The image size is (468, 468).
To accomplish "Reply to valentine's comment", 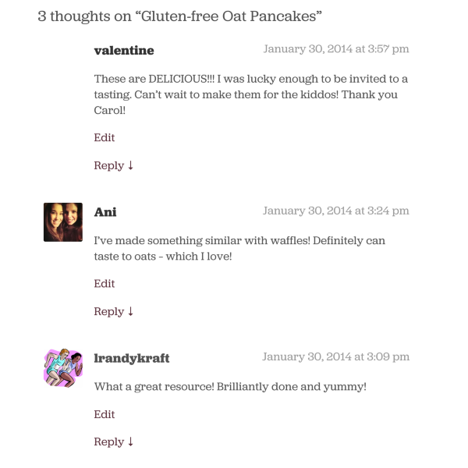I will pyautogui.click(x=109, y=165).
